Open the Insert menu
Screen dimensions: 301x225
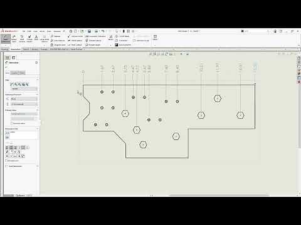coord(42,31)
